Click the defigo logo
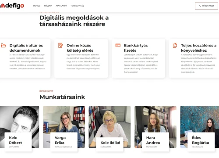 [x=12, y=6]
